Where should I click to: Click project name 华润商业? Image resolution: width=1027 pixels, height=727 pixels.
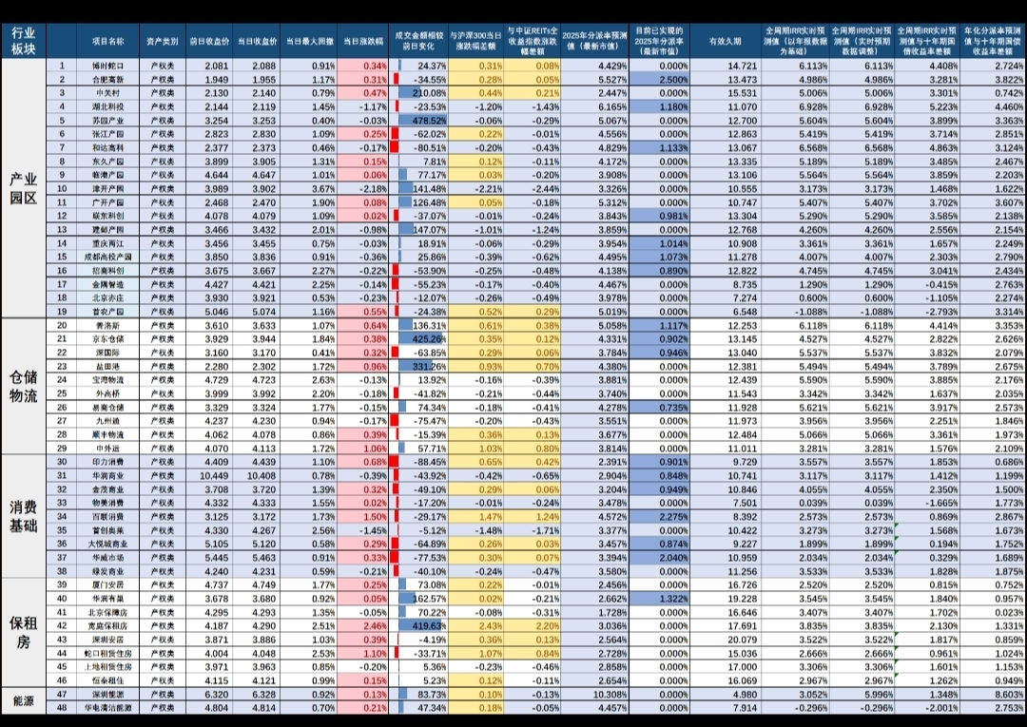pos(108,476)
